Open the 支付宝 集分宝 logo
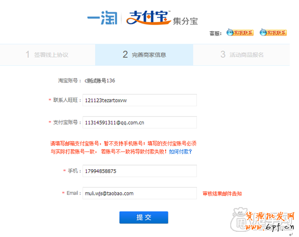 (162, 18)
